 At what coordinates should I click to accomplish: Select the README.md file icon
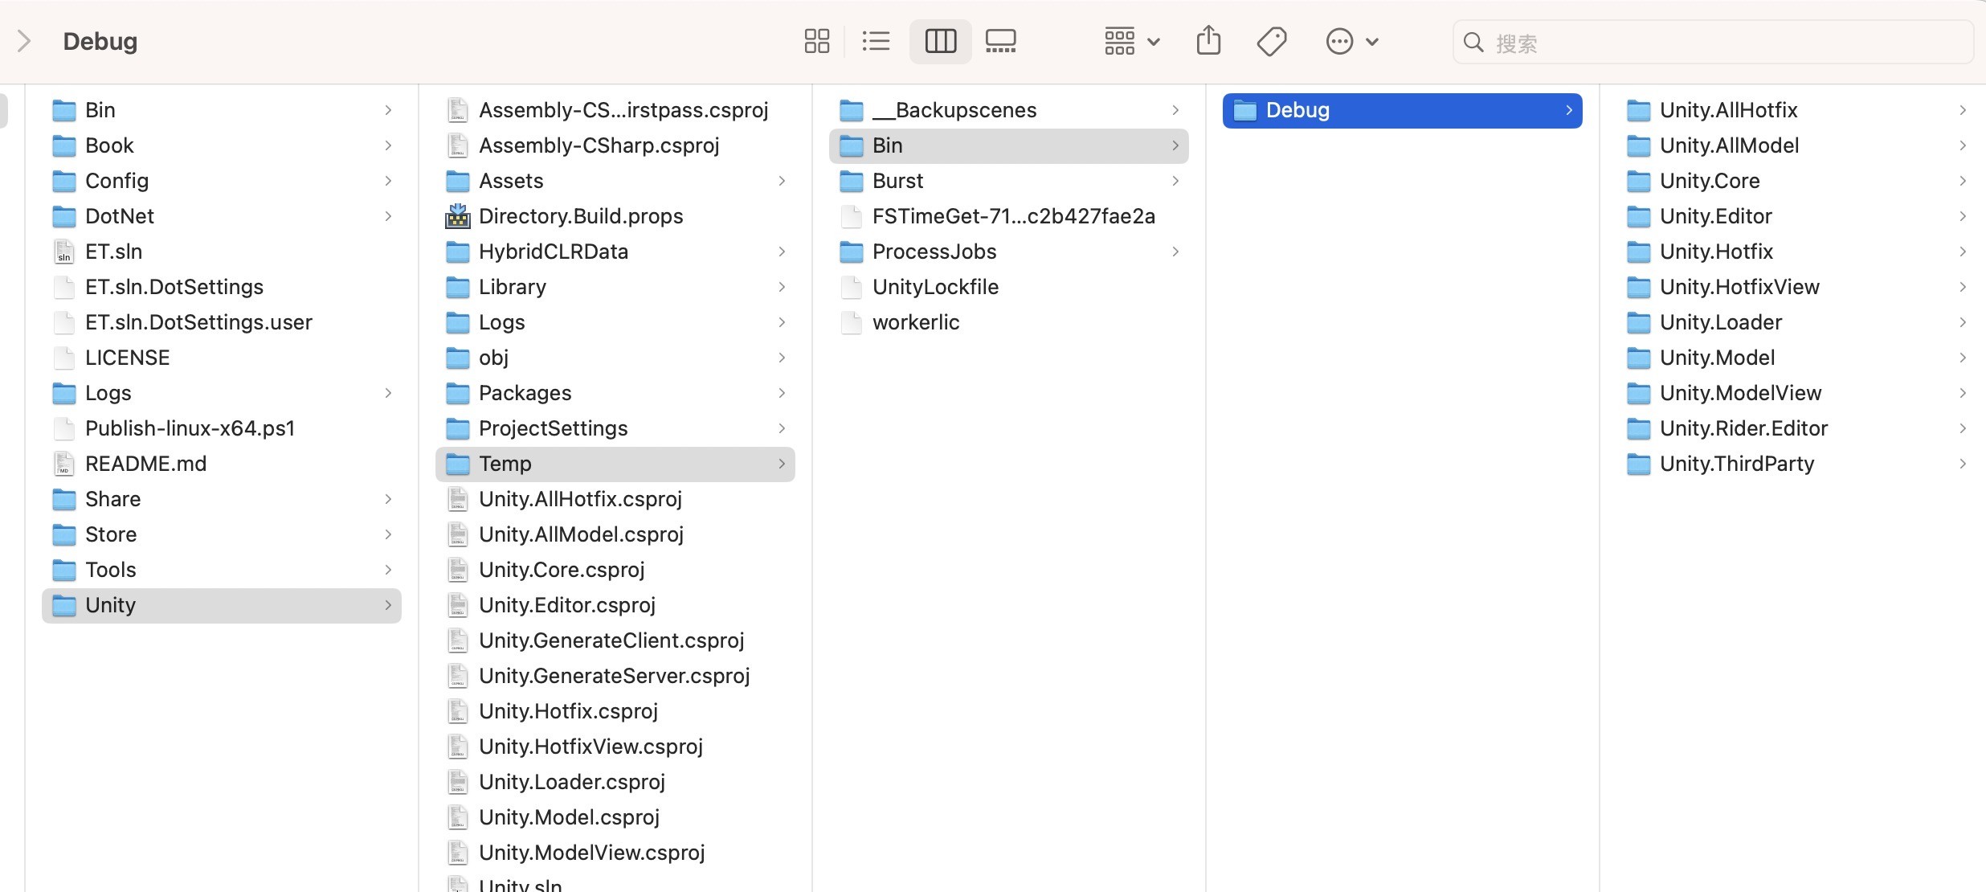point(63,464)
